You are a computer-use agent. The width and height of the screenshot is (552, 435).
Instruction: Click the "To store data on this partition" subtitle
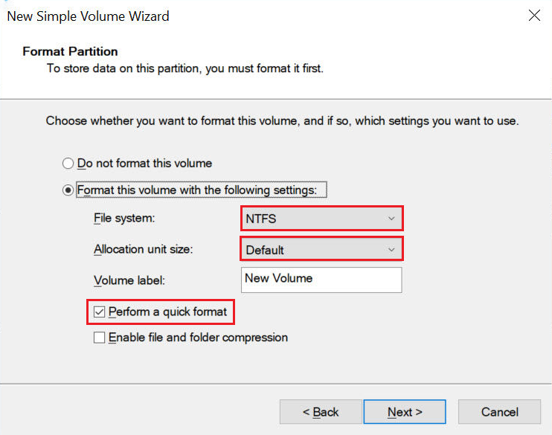point(184,68)
